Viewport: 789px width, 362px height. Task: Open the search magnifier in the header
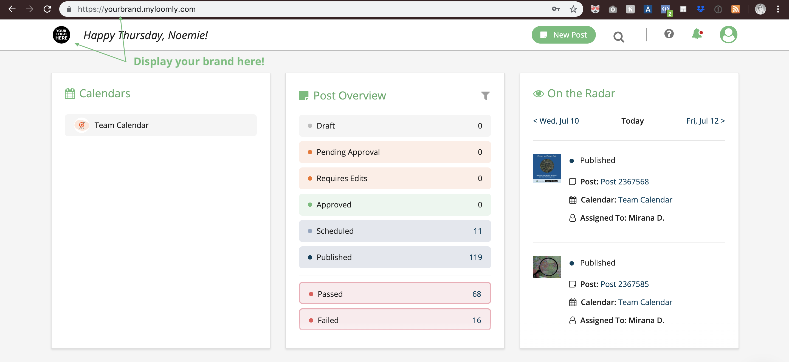click(x=619, y=37)
